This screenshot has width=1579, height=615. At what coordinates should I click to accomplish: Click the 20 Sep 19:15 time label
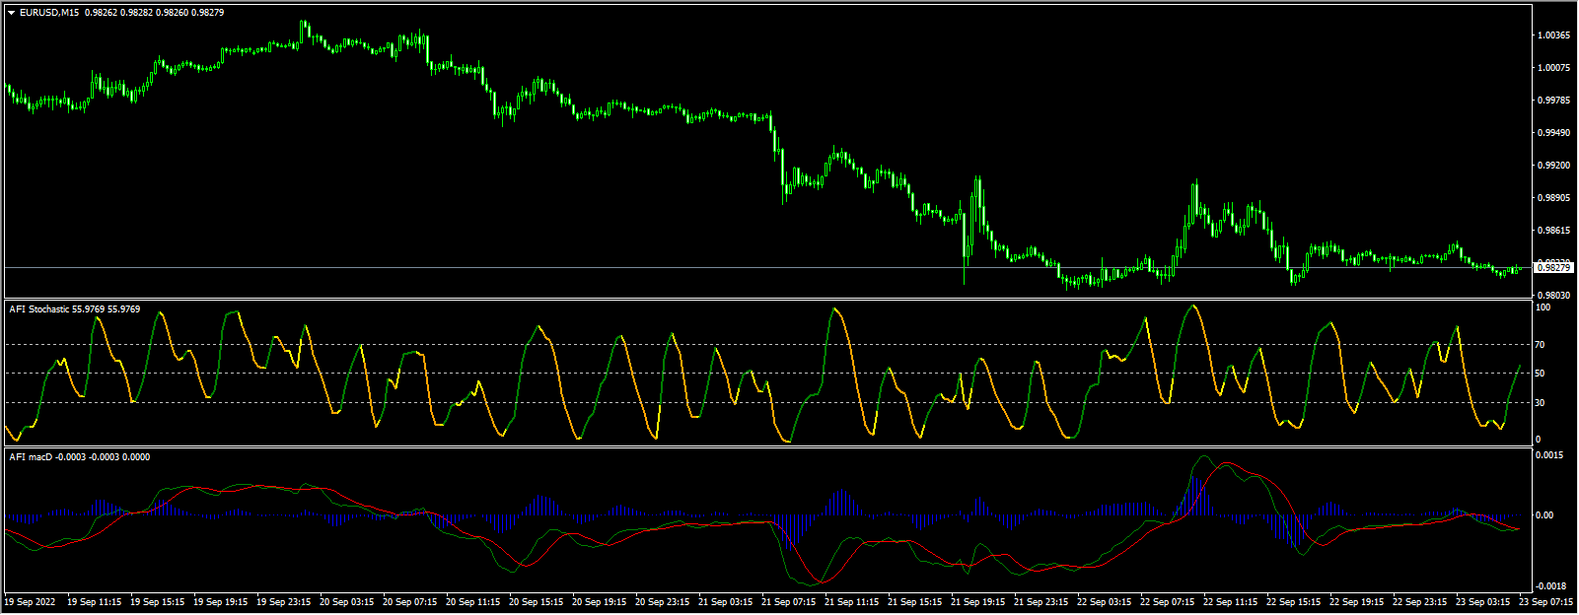pos(601,601)
